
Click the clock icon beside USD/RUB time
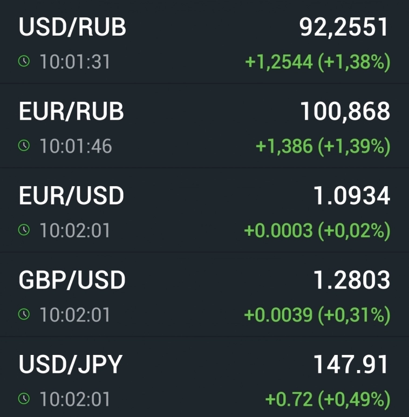click(24, 61)
